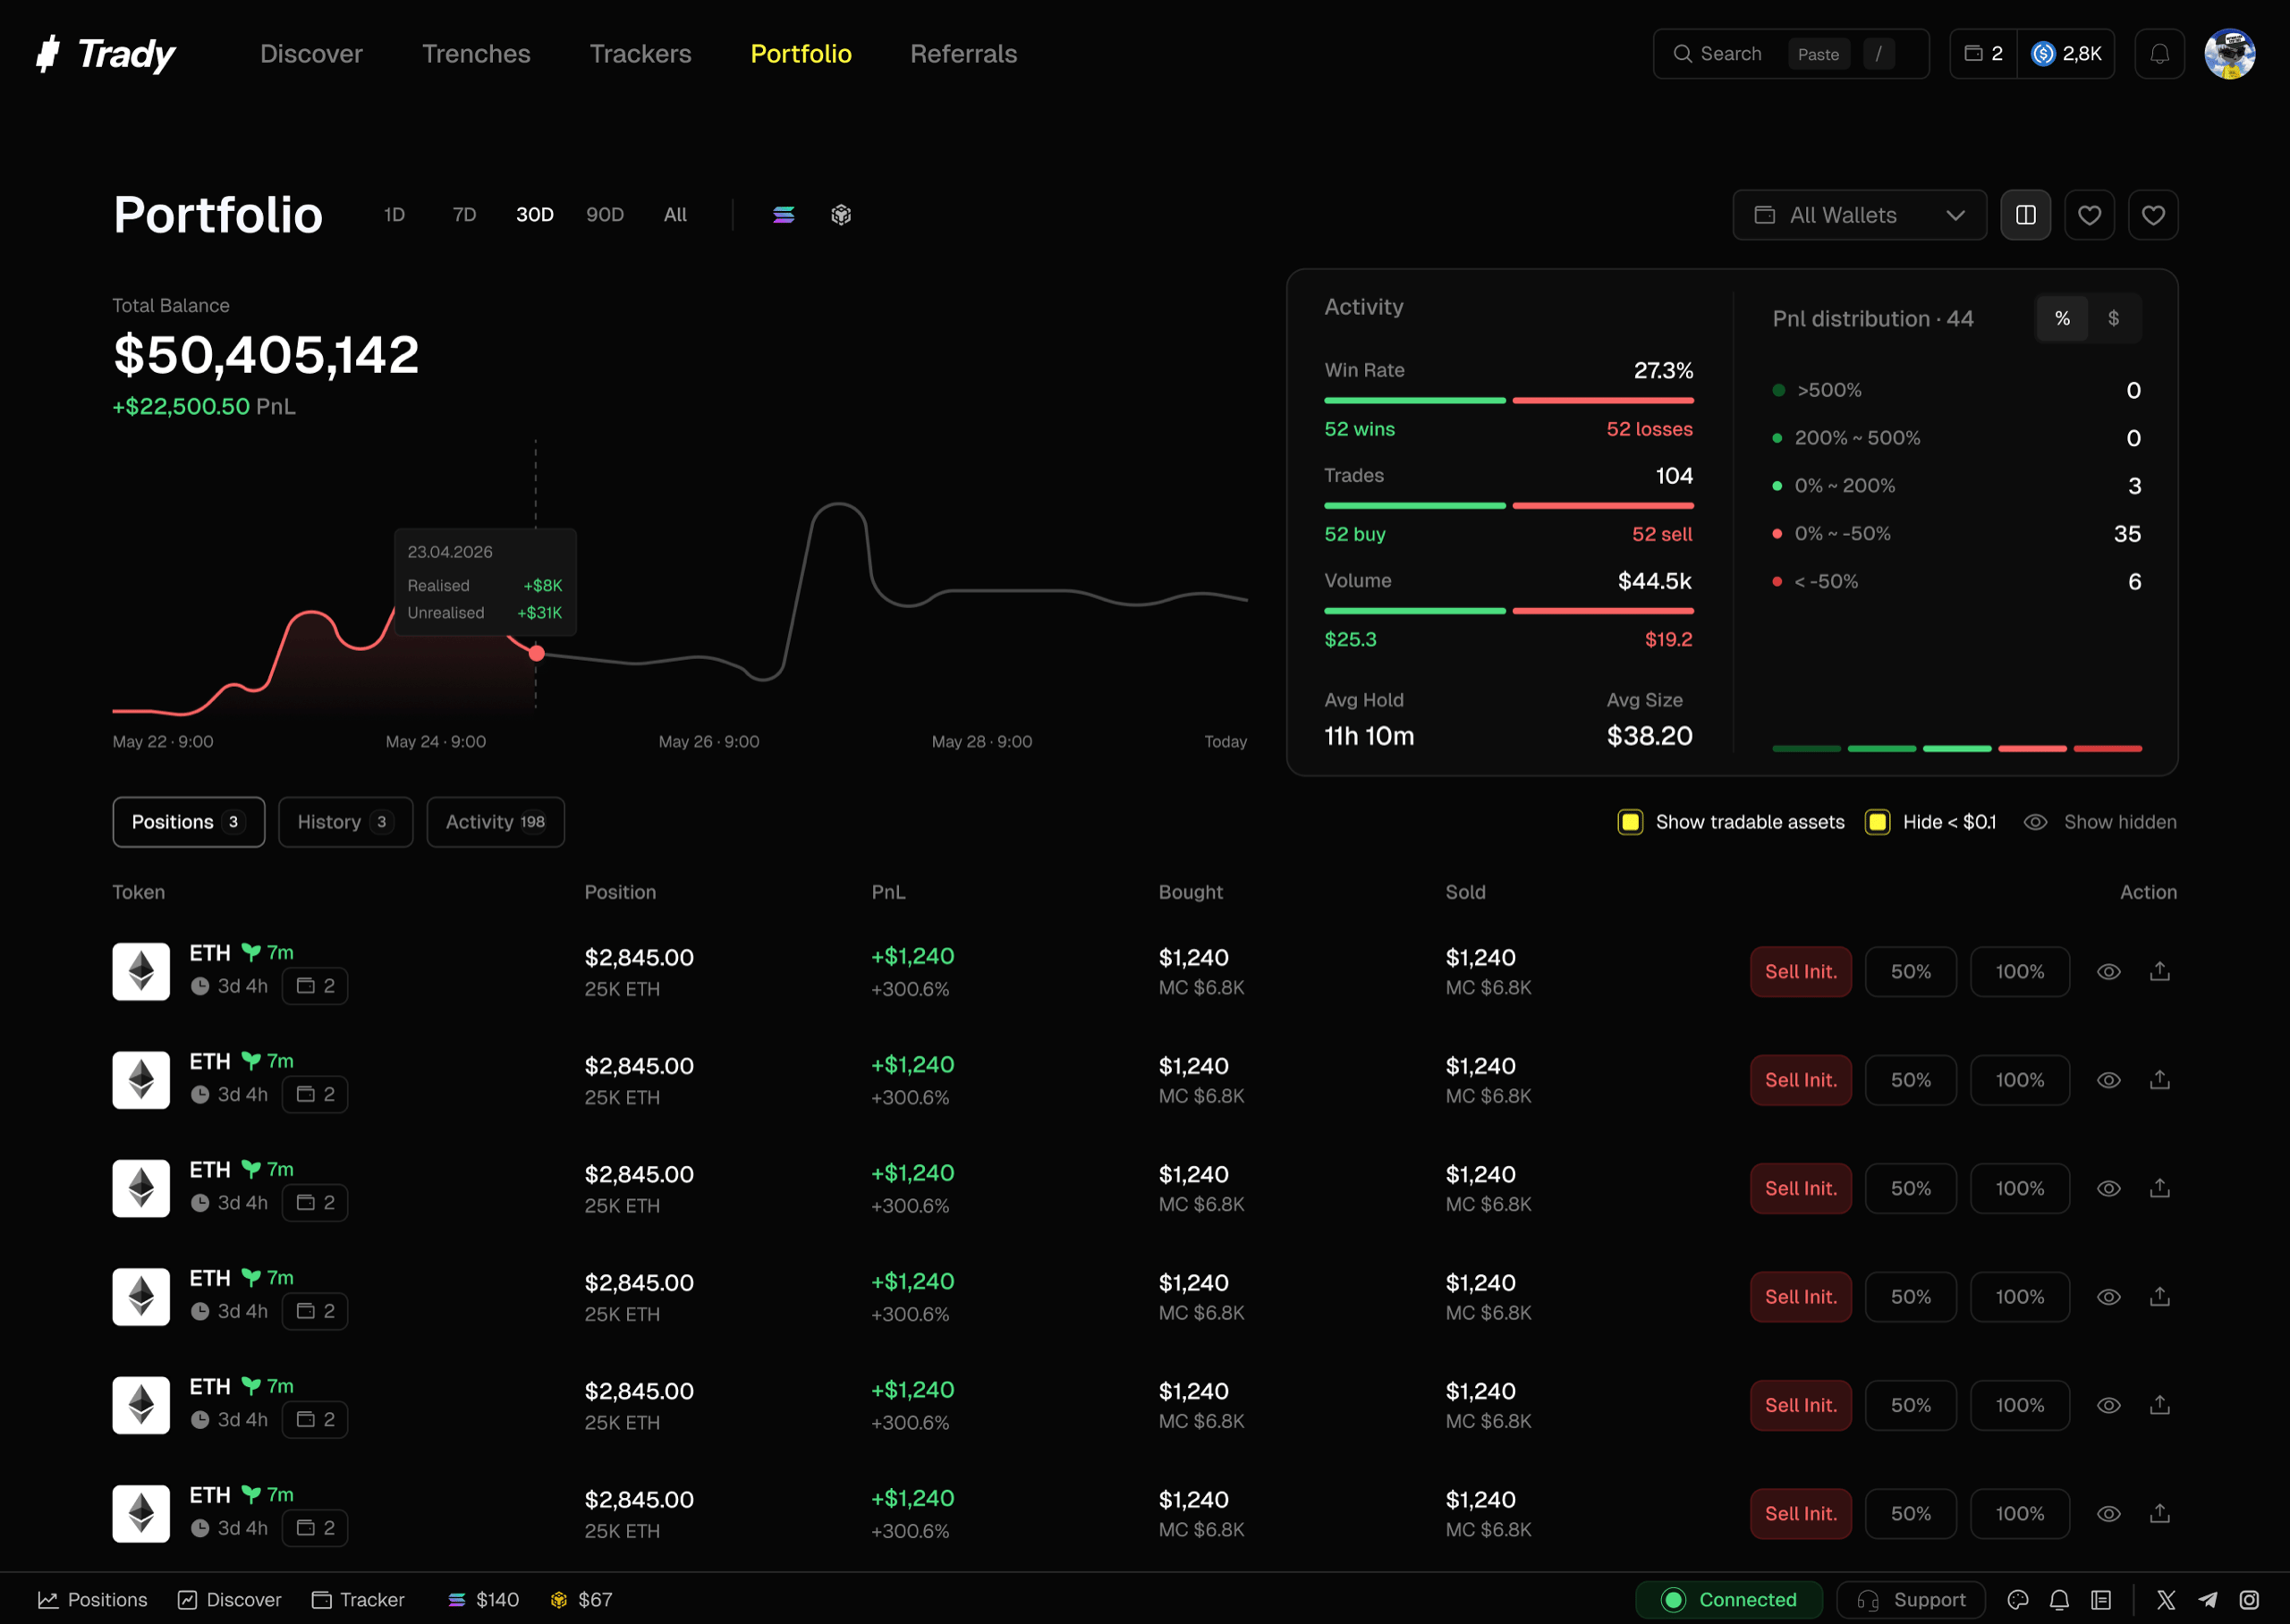This screenshot has width=2290, height=1624.
Task: Open Positions in the bottom bar
Action: pyautogui.click(x=92, y=1599)
